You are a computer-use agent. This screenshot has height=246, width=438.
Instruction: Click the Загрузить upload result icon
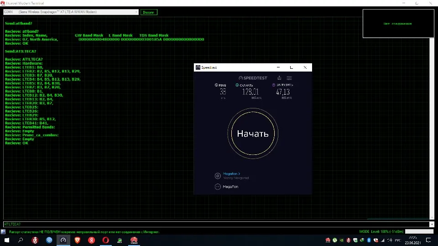click(273, 85)
